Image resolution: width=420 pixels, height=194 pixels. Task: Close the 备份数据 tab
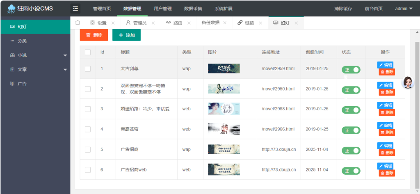(x=225, y=23)
